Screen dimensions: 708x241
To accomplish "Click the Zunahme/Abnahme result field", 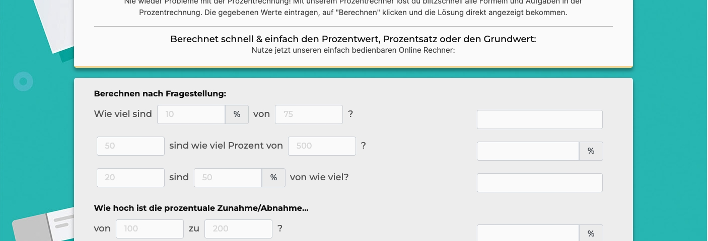I will (527, 233).
